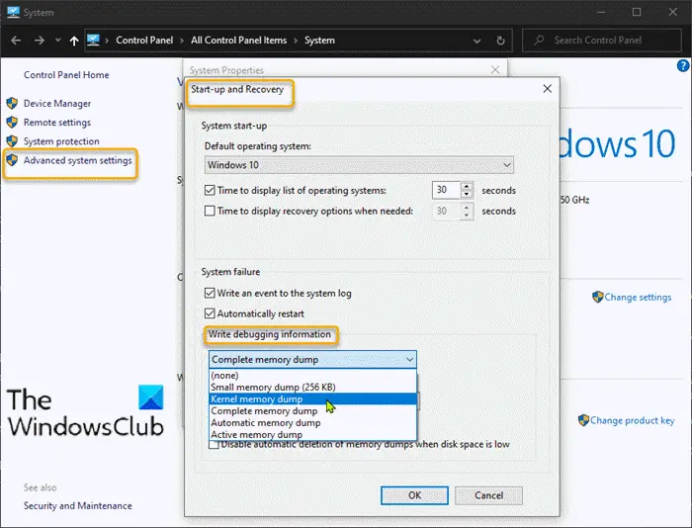Click the shield icon beside System protection
The height and width of the screenshot is (528, 692).
point(12,141)
